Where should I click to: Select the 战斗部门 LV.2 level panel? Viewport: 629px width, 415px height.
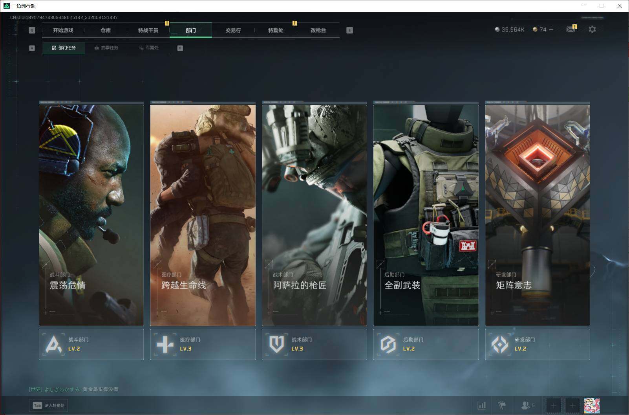pyautogui.click(x=91, y=345)
